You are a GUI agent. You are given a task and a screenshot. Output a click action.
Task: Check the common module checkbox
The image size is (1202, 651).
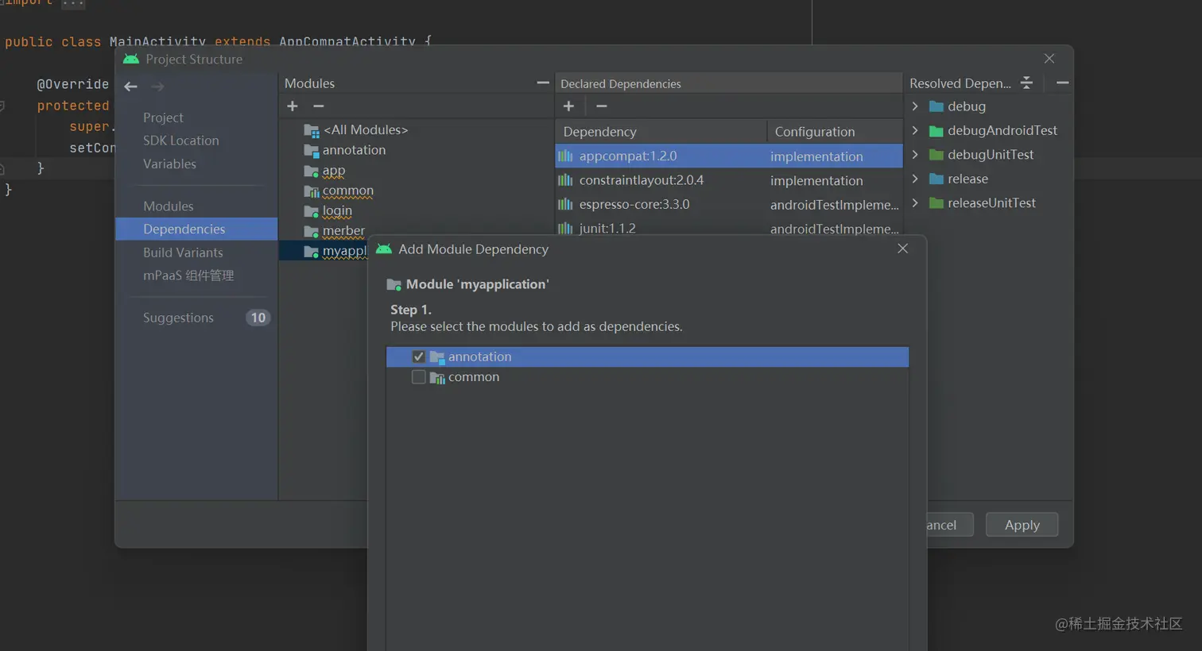pyautogui.click(x=419, y=377)
